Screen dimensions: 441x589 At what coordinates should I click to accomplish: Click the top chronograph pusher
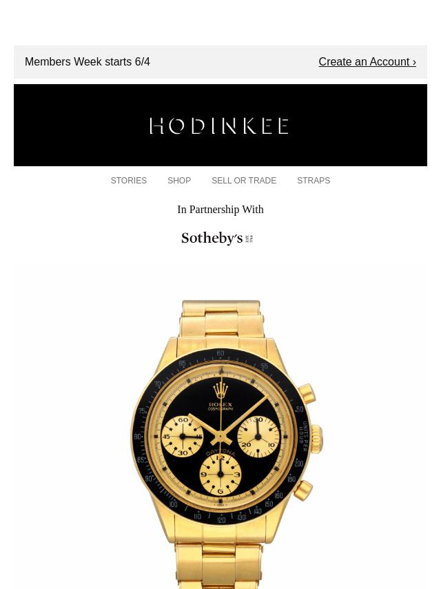coord(307,394)
